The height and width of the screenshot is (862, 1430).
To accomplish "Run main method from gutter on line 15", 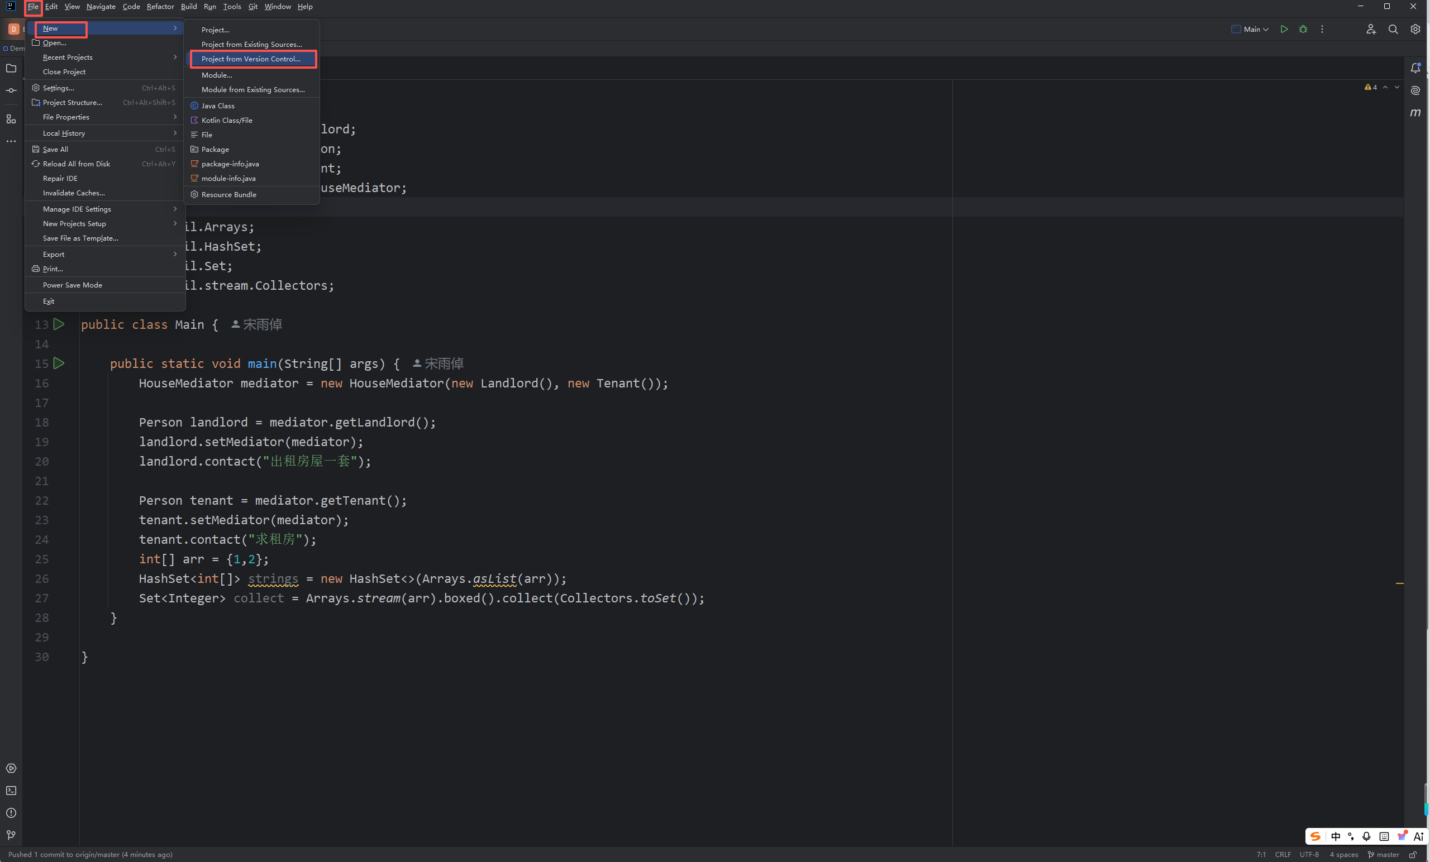I will tap(59, 363).
